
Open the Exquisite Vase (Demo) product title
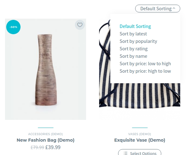click(x=140, y=140)
